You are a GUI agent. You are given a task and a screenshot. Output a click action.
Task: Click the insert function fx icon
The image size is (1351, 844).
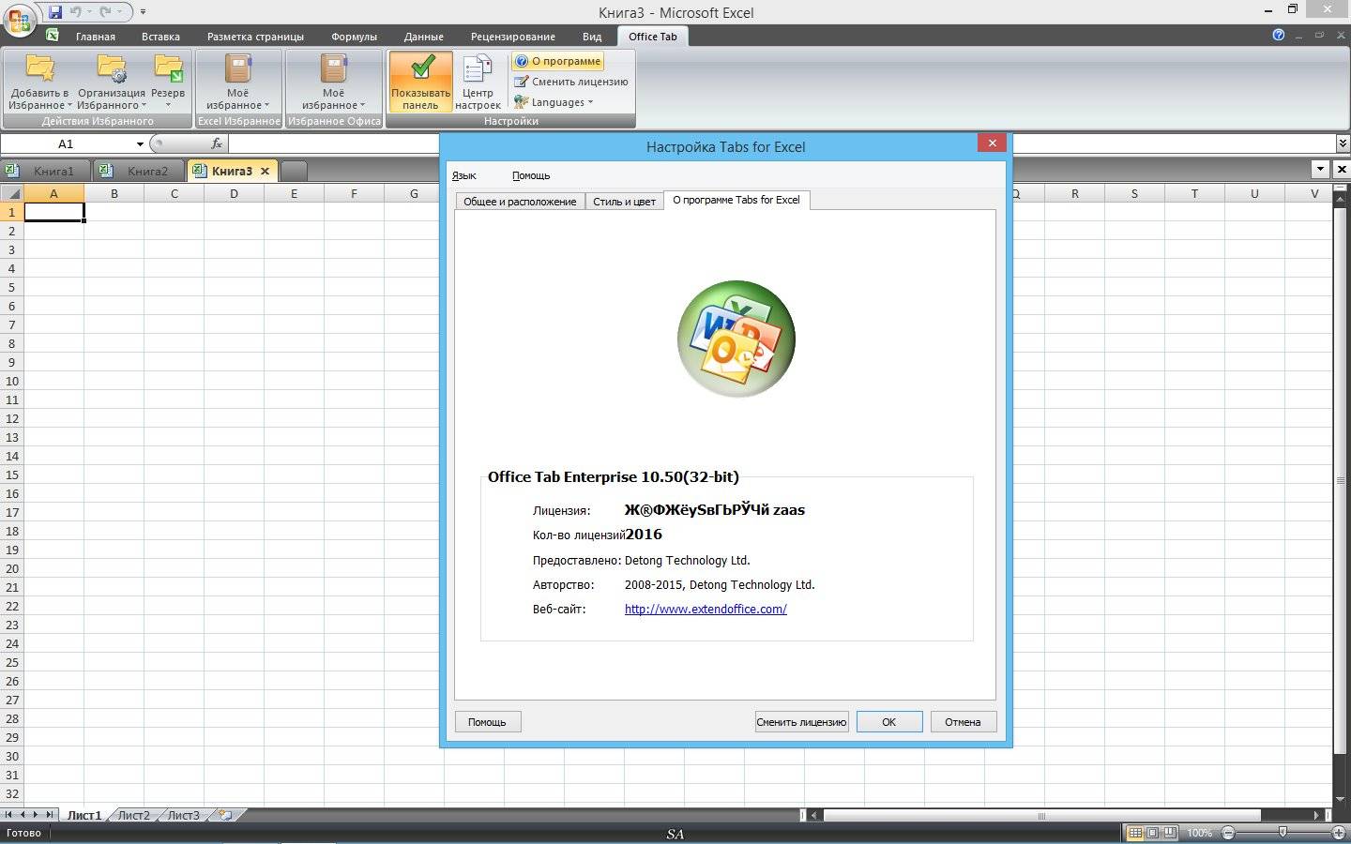[217, 143]
